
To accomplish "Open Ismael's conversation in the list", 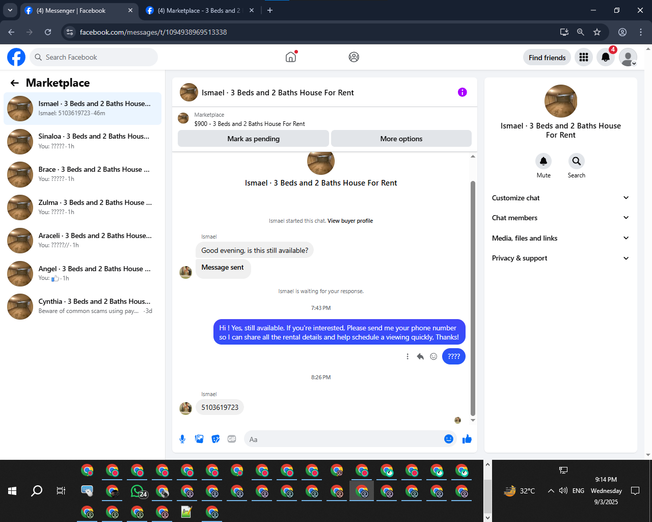I will click(x=83, y=109).
